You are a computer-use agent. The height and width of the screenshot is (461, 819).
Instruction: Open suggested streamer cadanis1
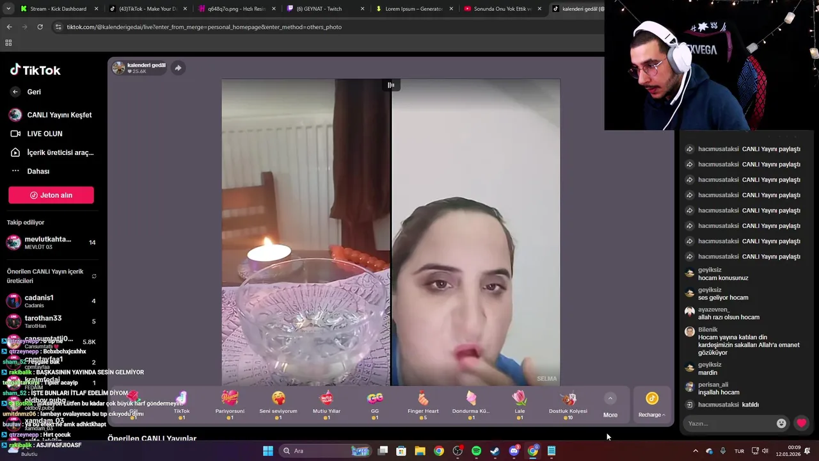[x=51, y=301]
